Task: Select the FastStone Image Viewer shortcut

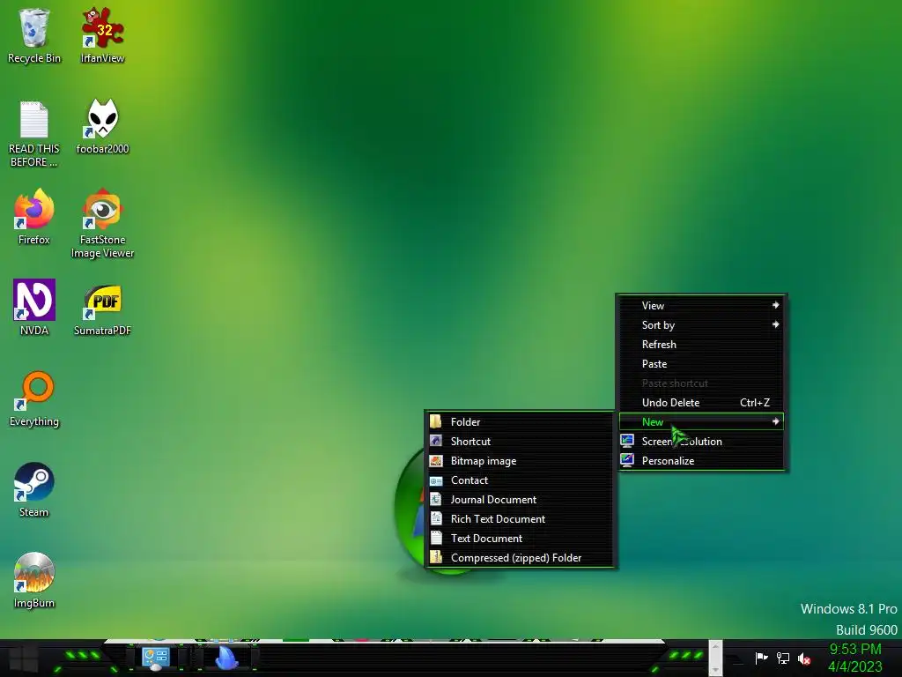Action: 102,223
